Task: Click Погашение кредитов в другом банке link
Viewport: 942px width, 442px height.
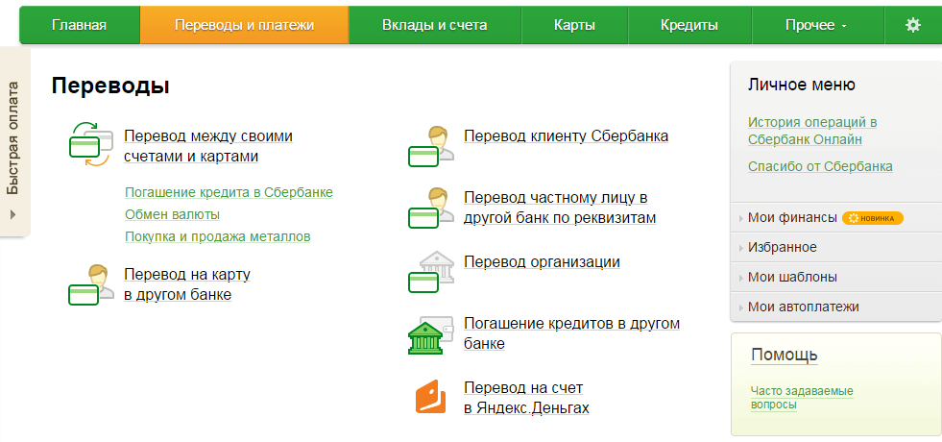Action: click(x=572, y=333)
